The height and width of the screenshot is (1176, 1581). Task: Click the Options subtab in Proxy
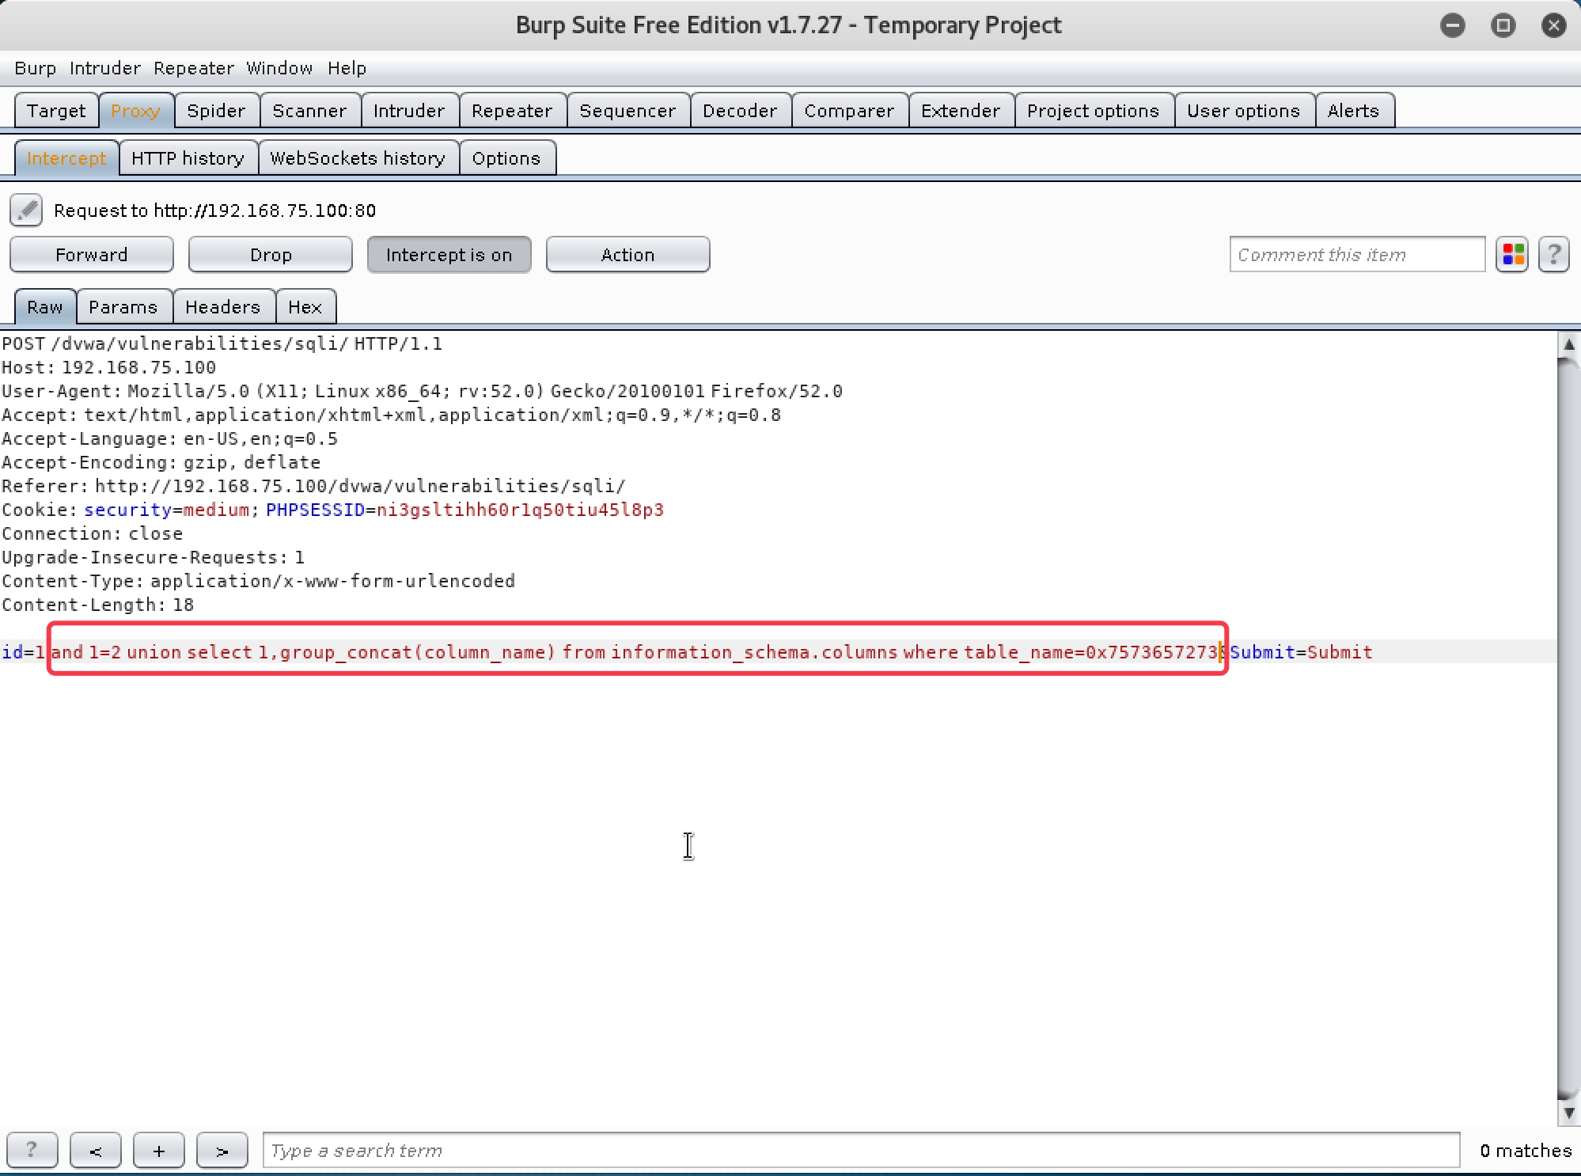click(505, 157)
